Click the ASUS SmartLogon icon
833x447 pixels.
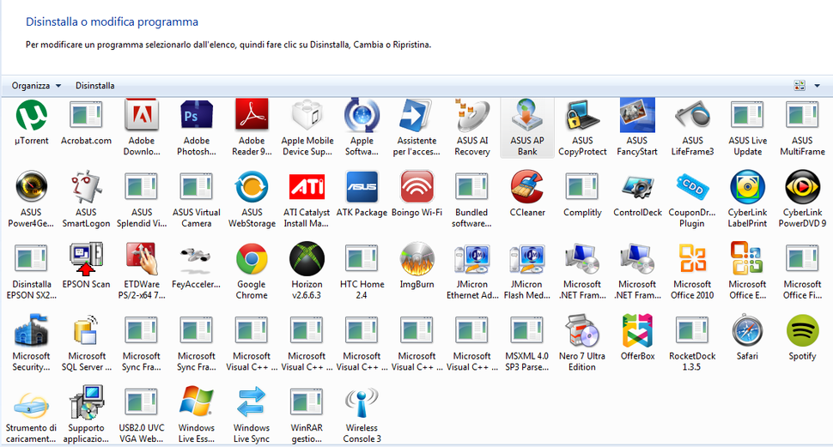pos(86,187)
